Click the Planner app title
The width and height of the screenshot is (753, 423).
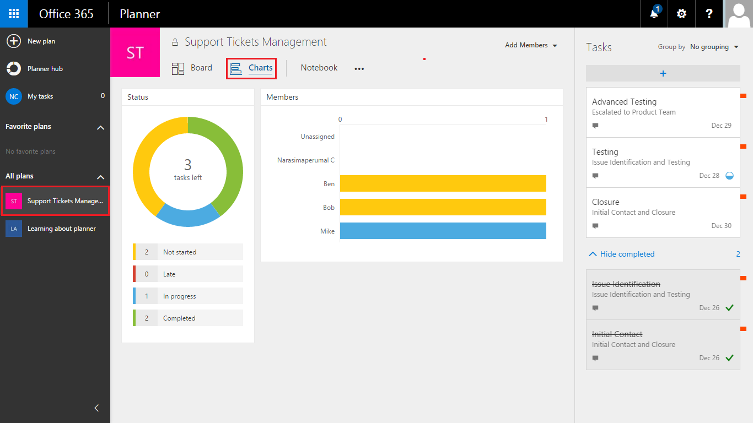140,14
